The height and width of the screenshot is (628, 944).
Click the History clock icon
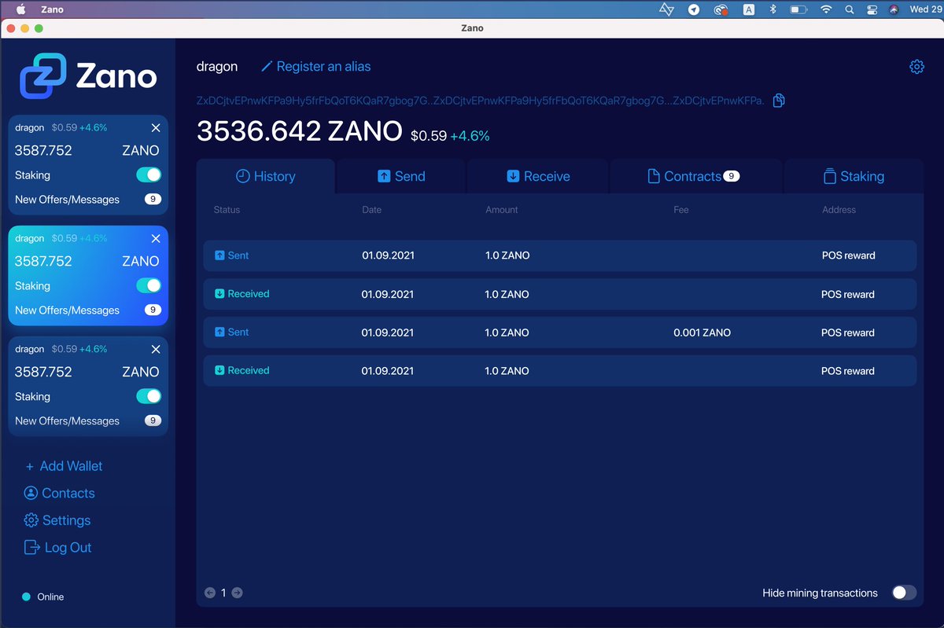[243, 176]
